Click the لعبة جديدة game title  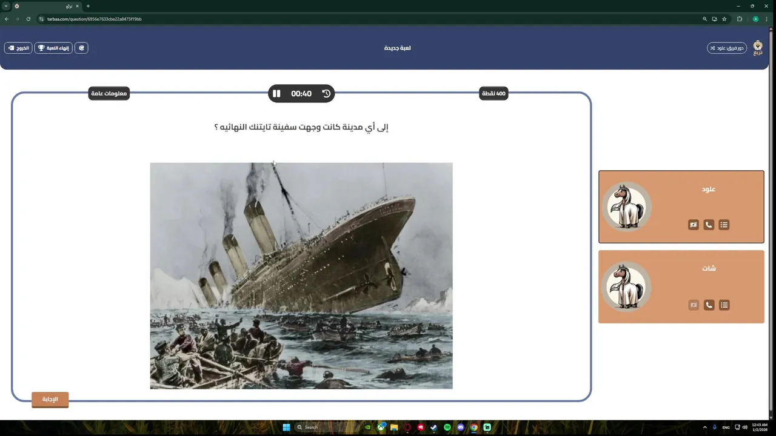397,48
